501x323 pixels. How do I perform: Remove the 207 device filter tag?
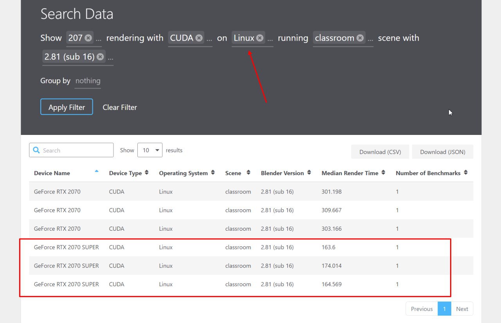click(88, 38)
